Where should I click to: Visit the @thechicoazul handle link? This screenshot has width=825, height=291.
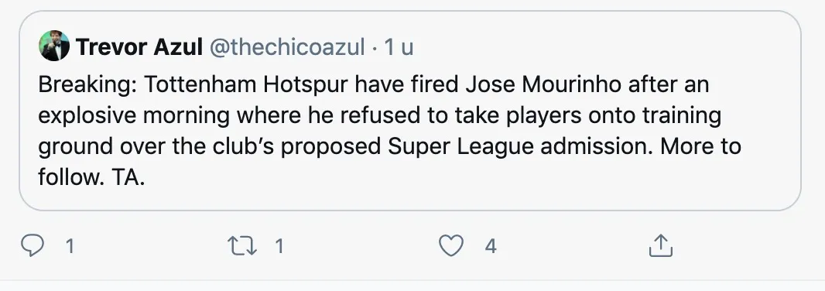pos(287,47)
